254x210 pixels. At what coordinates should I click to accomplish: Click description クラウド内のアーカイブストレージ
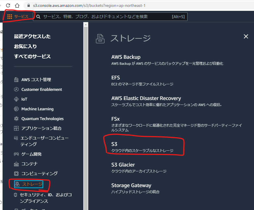(139, 171)
